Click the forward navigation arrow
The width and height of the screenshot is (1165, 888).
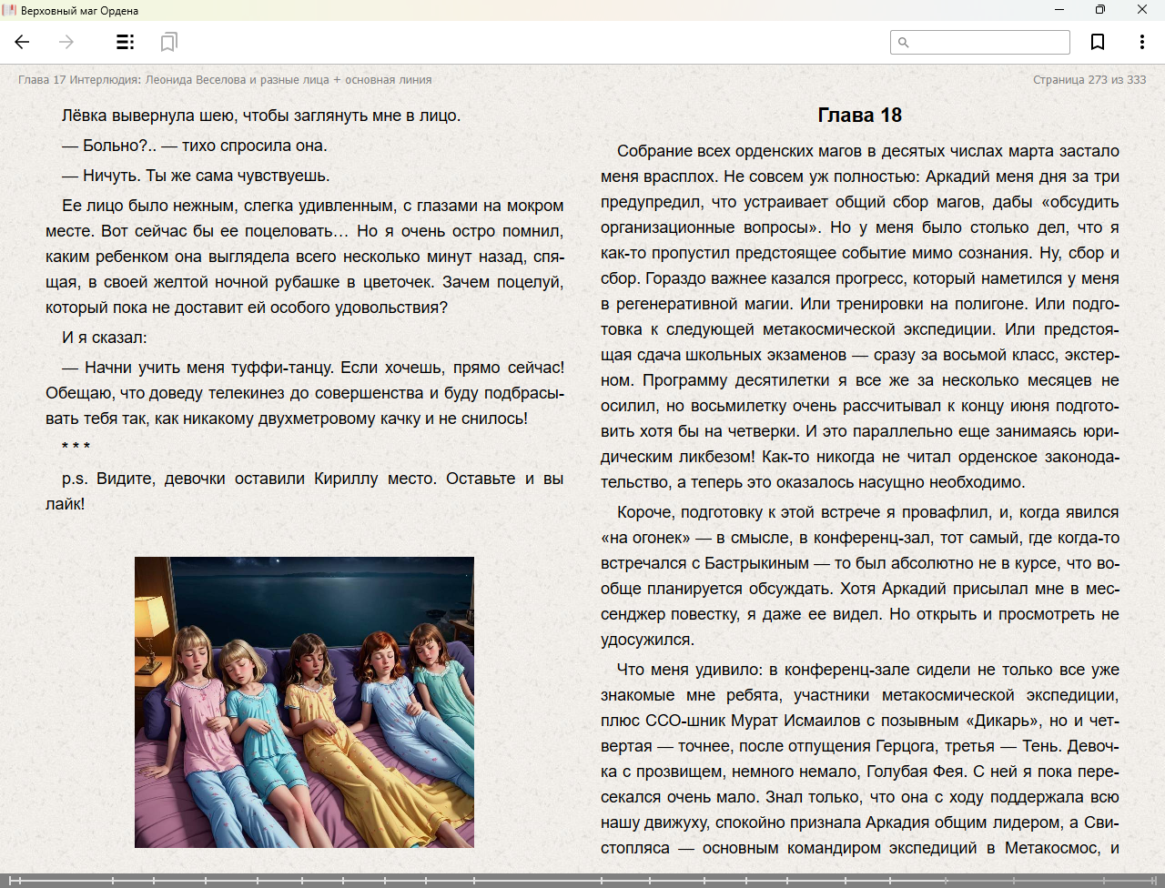coord(66,42)
